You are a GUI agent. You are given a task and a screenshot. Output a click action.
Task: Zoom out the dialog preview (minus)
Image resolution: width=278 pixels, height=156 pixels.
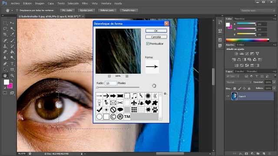(109, 76)
